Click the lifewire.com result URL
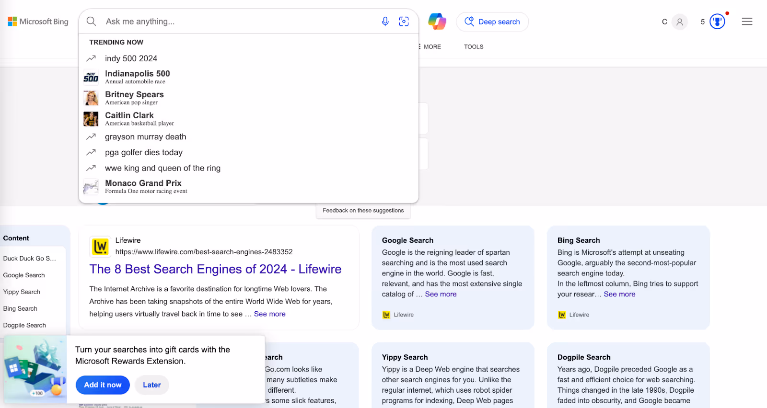Viewport: 767px width, 408px height. coord(204,252)
